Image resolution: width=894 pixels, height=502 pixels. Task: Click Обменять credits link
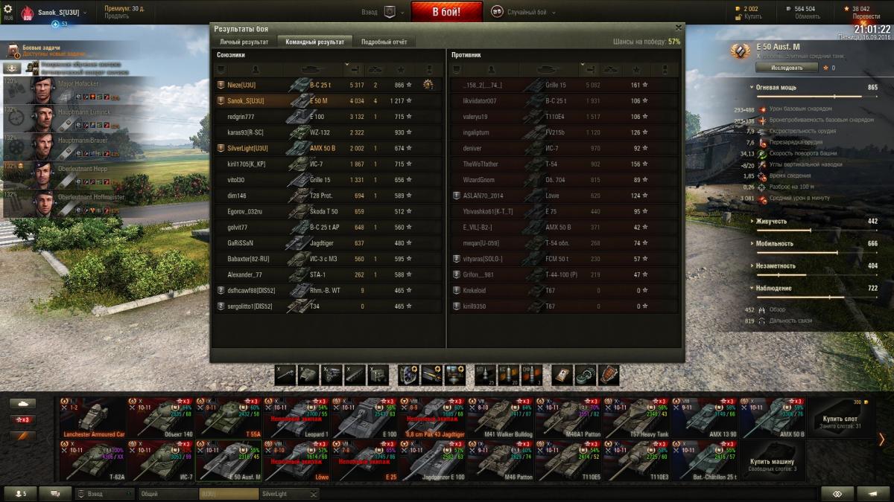click(807, 16)
